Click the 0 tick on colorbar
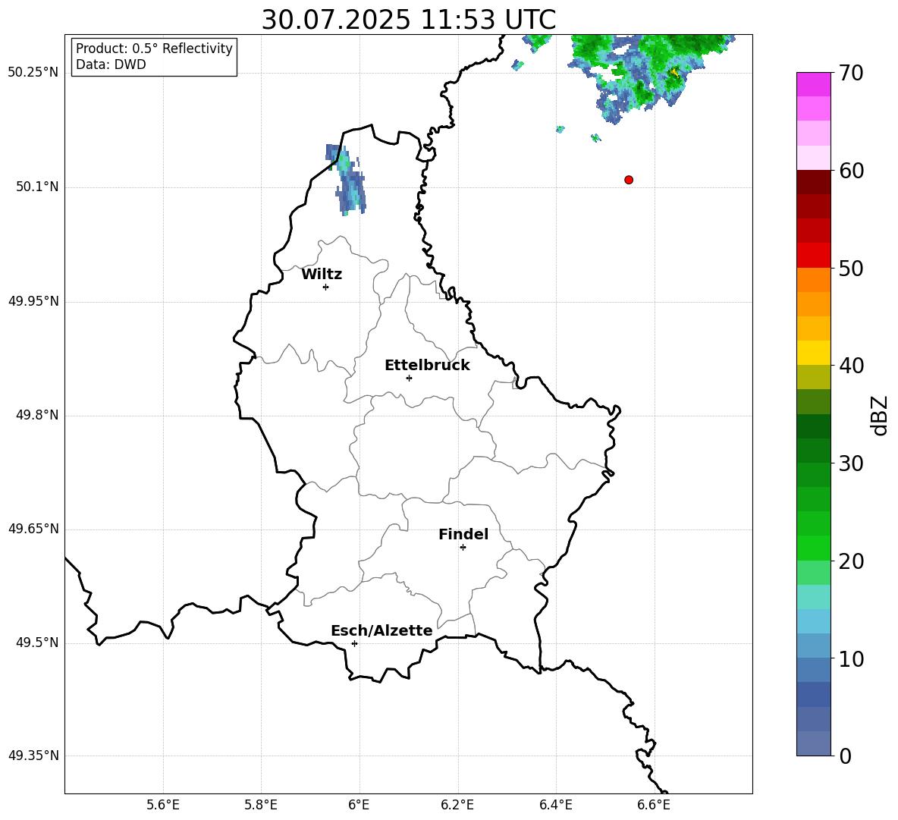The image size is (898, 820). [x=845, y=756]
